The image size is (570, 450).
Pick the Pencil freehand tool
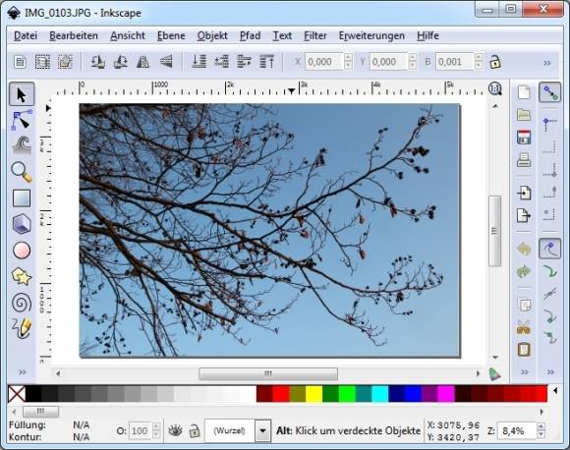pyautogui.click(x=22, y=328)
